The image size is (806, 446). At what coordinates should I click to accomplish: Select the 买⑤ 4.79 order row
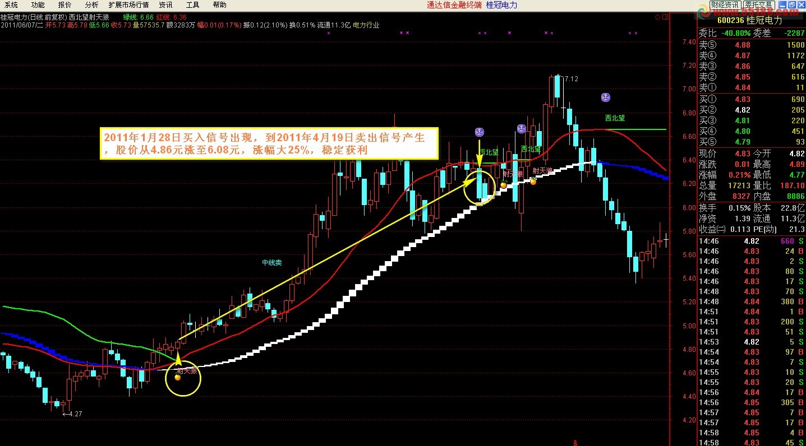[751, 142]
